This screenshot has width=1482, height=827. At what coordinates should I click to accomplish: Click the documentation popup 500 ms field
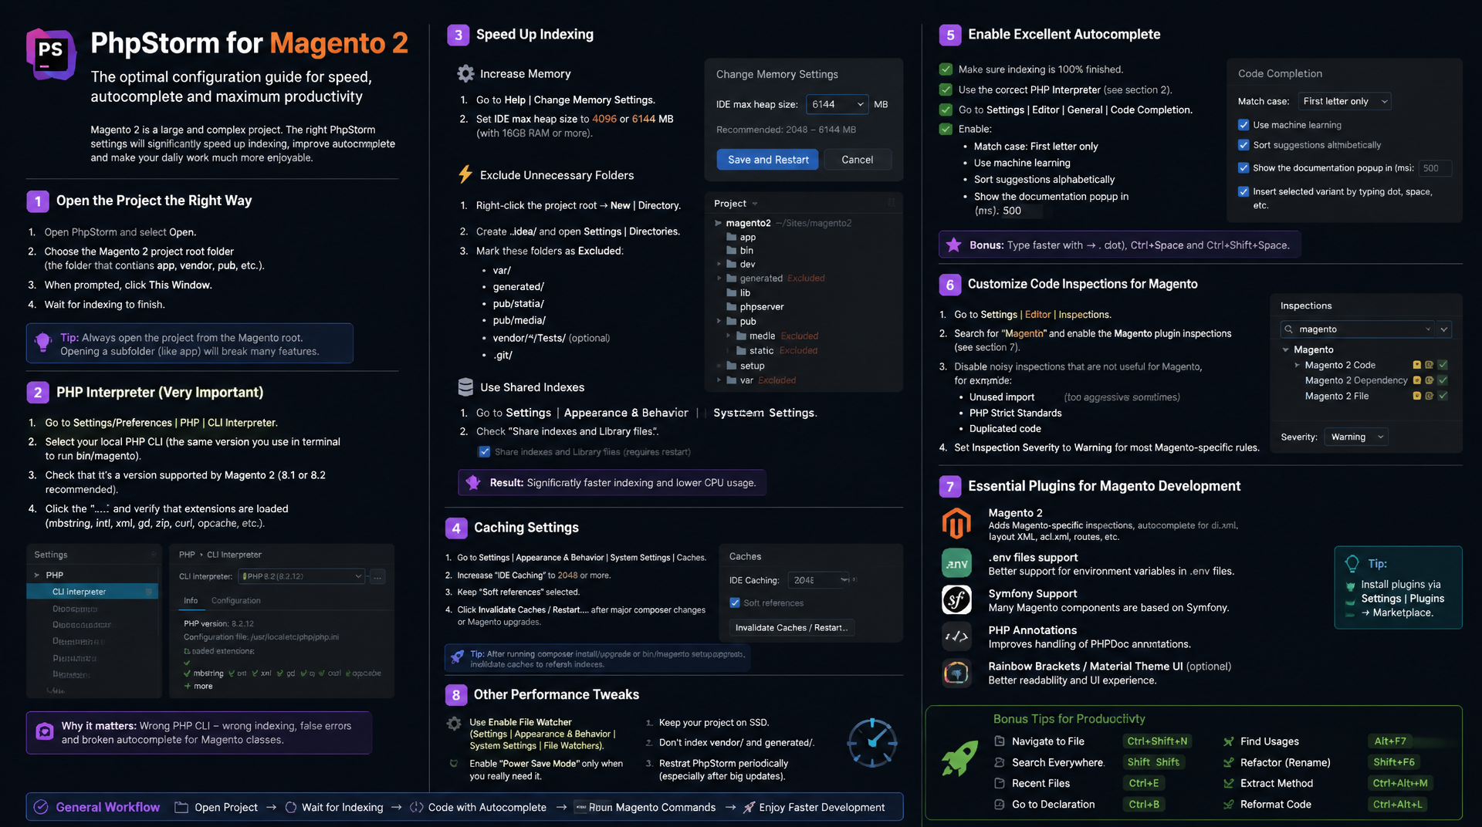tap(1435, 168)
